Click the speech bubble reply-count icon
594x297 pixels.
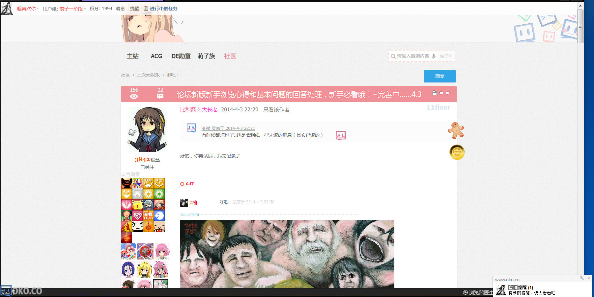tap(160, 96)
